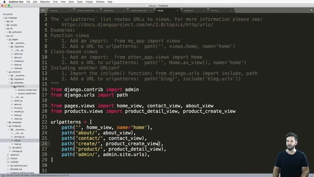
Task: Open the Apple menu
Action: (4, 2)
